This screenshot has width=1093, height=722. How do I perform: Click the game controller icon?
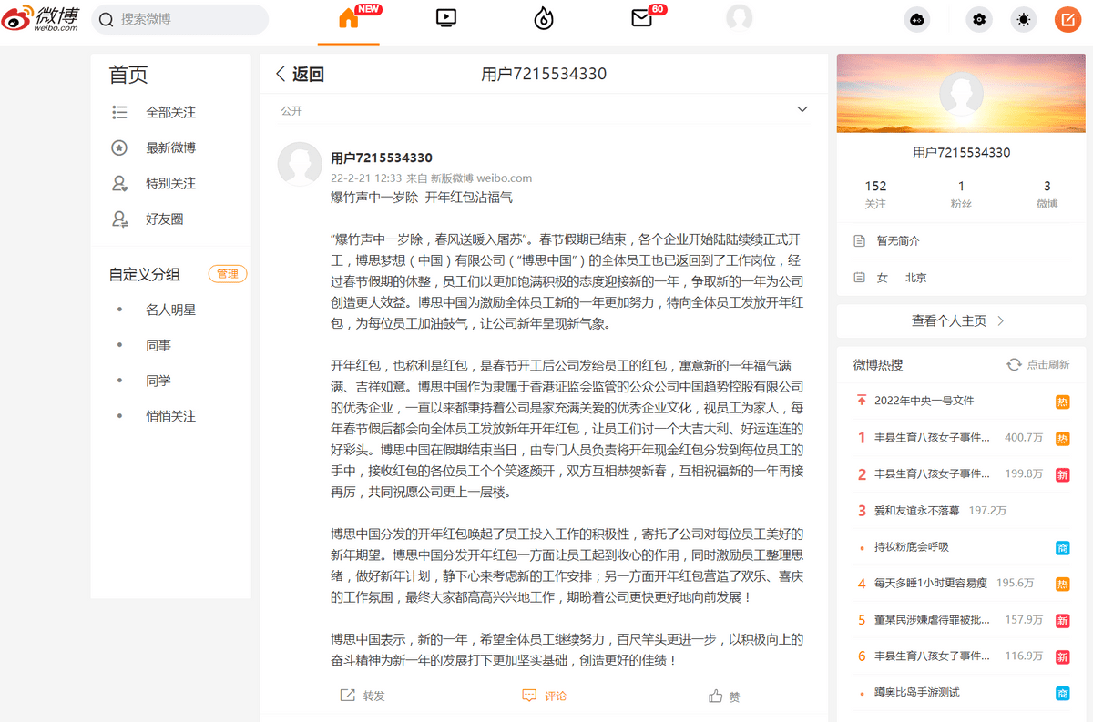917,20
